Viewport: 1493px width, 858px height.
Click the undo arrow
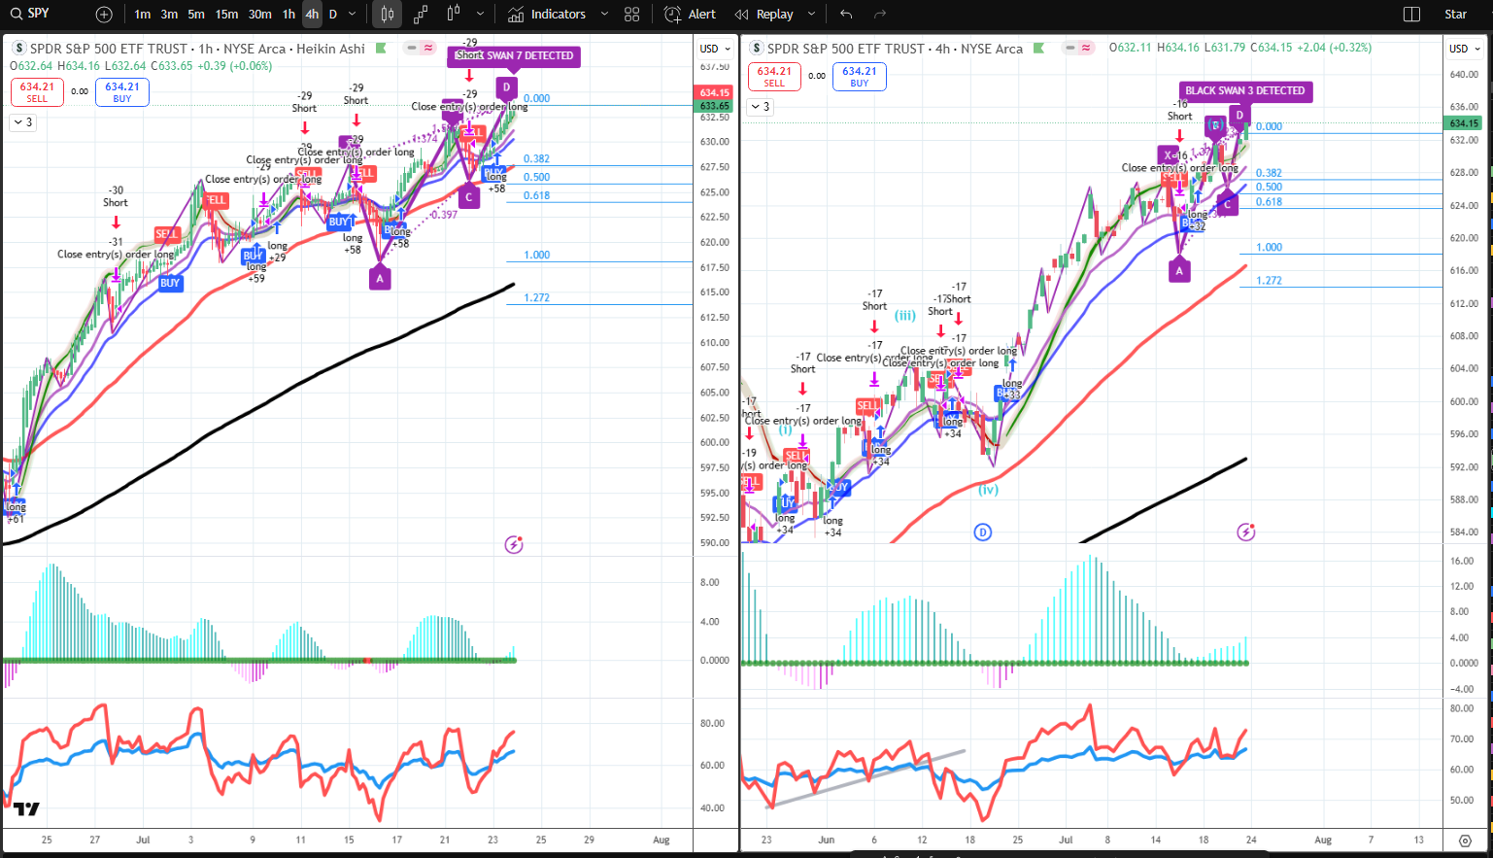click(846, 15)
